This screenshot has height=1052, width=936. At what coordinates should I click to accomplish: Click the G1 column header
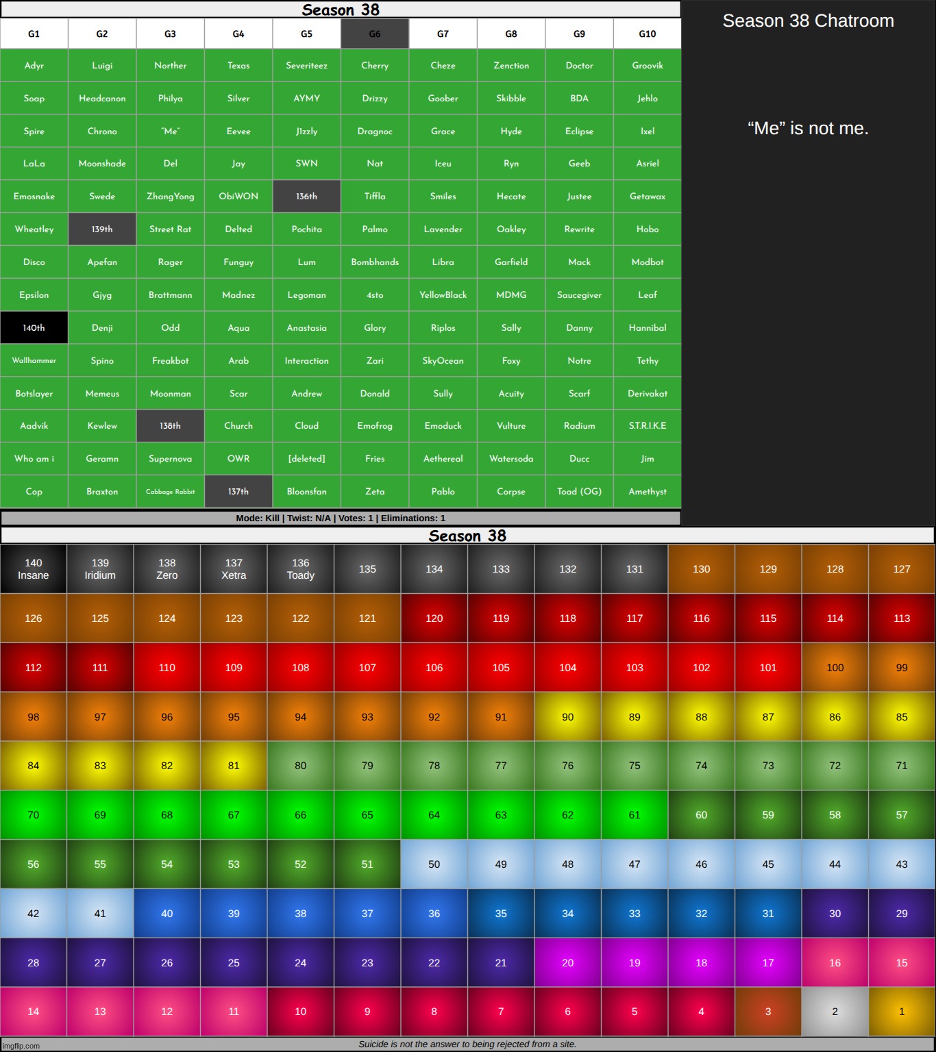point(34,34)
